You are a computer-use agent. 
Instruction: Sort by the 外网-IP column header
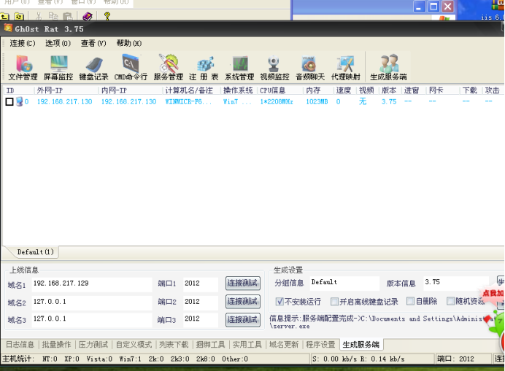pos(66,90)
